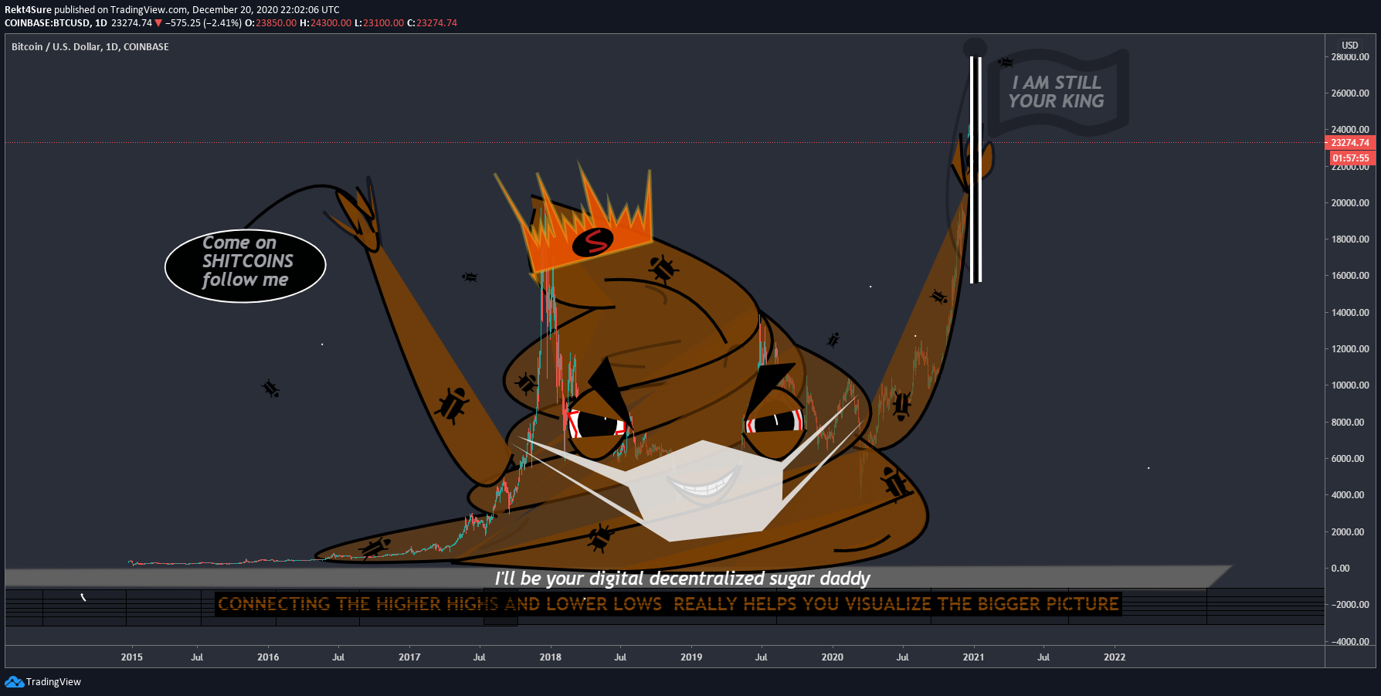1381x696 pixels.
Task: Click the TradingView wordmark text
Action: 53,681
